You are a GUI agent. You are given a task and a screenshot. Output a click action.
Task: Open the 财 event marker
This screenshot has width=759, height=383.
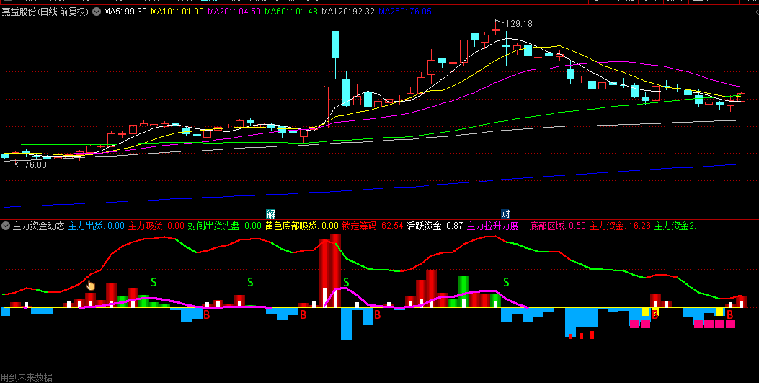point(505,214)
